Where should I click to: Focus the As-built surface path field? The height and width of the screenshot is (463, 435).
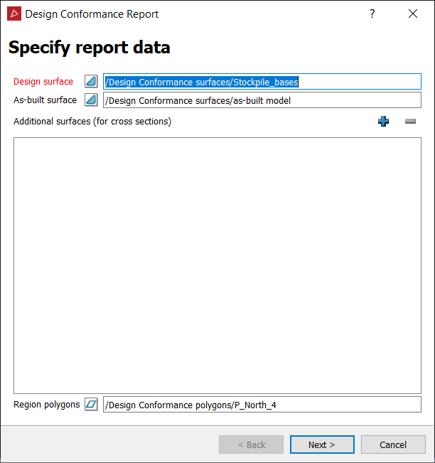coord(262,100)
